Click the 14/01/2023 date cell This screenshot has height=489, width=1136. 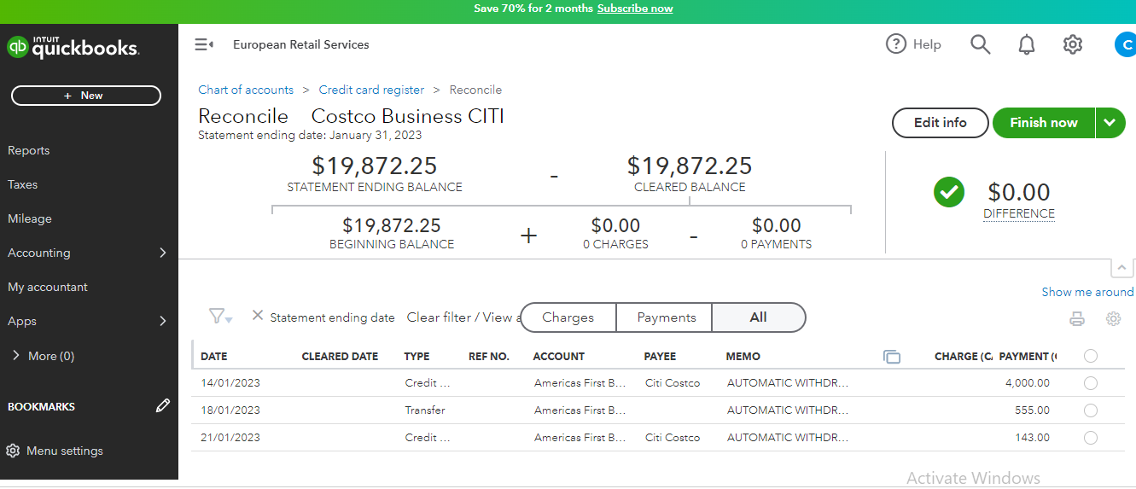[230, 383]
